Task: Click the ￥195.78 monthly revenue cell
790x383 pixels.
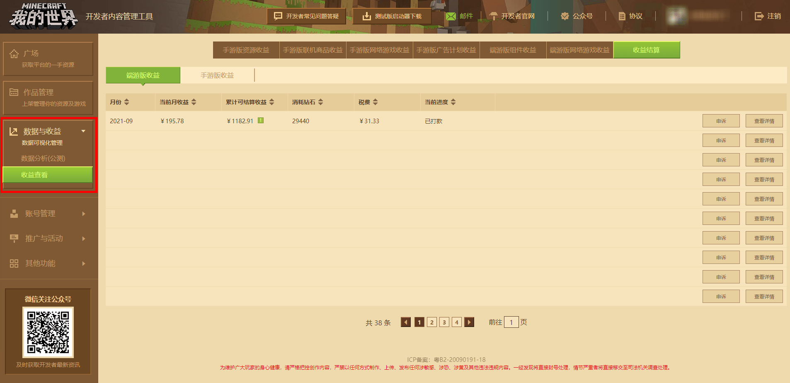Action: point(172,121)
